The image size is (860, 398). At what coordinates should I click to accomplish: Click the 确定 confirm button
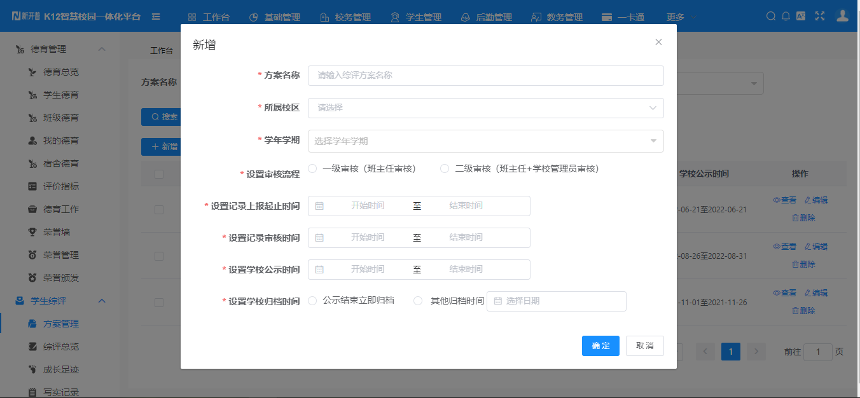coord(600,346)
